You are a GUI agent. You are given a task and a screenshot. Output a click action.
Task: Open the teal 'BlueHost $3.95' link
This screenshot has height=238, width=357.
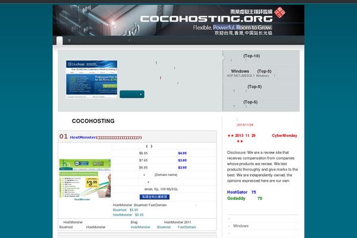point(126,210)
